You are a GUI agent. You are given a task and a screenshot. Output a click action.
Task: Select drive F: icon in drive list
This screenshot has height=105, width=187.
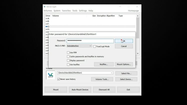point(47,24)
